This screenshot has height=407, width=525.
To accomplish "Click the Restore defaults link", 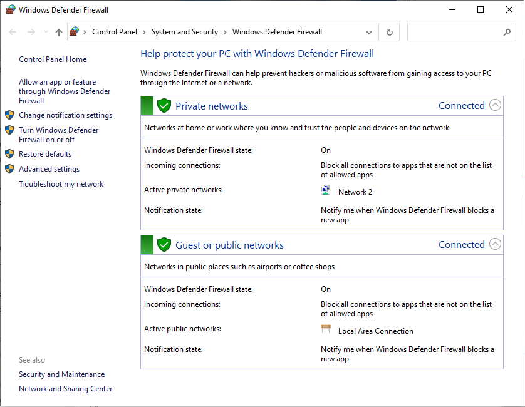I will point(45,154).
